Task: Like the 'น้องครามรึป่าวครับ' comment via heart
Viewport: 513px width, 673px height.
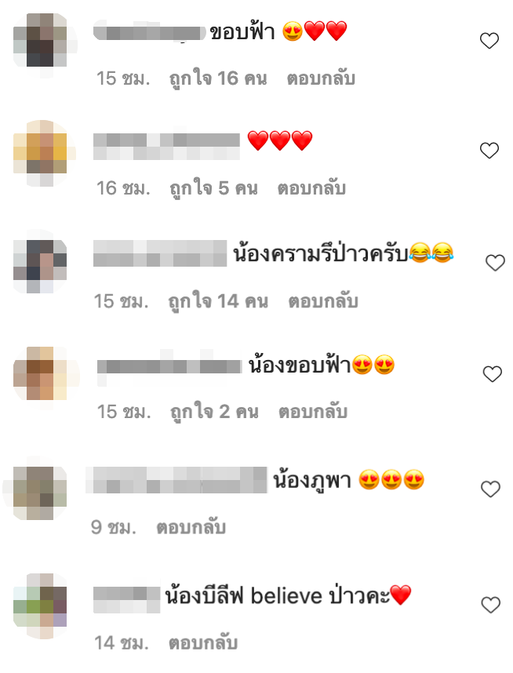Action: pyautogui.click(x=495, y=263)
